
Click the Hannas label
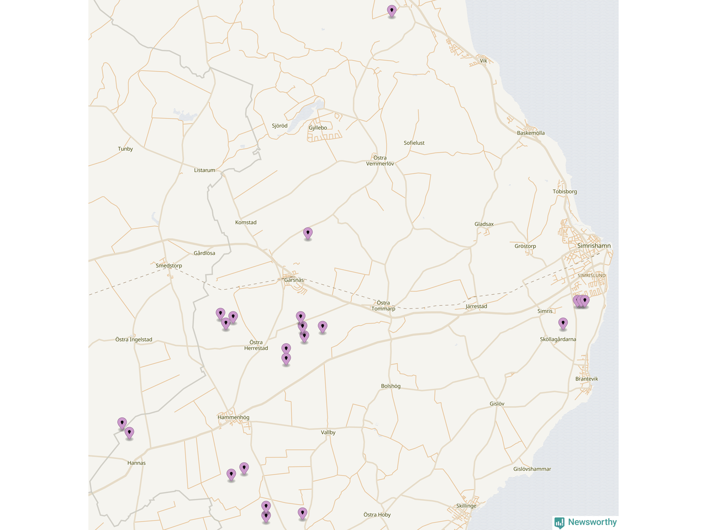tap(136, 463)
